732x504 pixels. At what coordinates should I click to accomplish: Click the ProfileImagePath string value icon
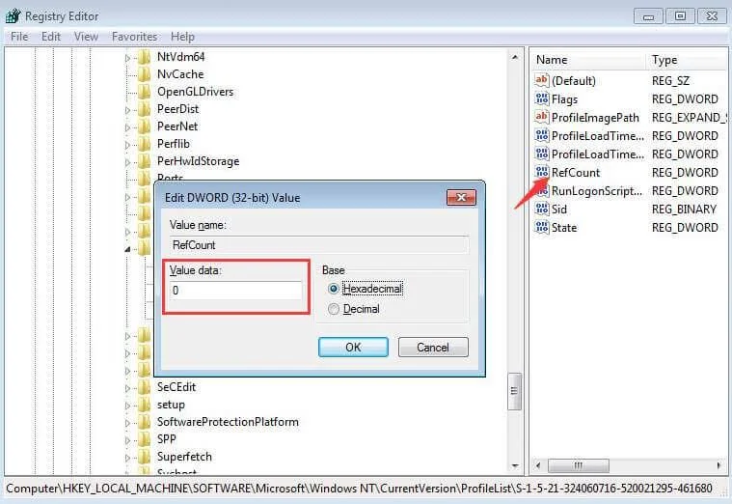542,117
